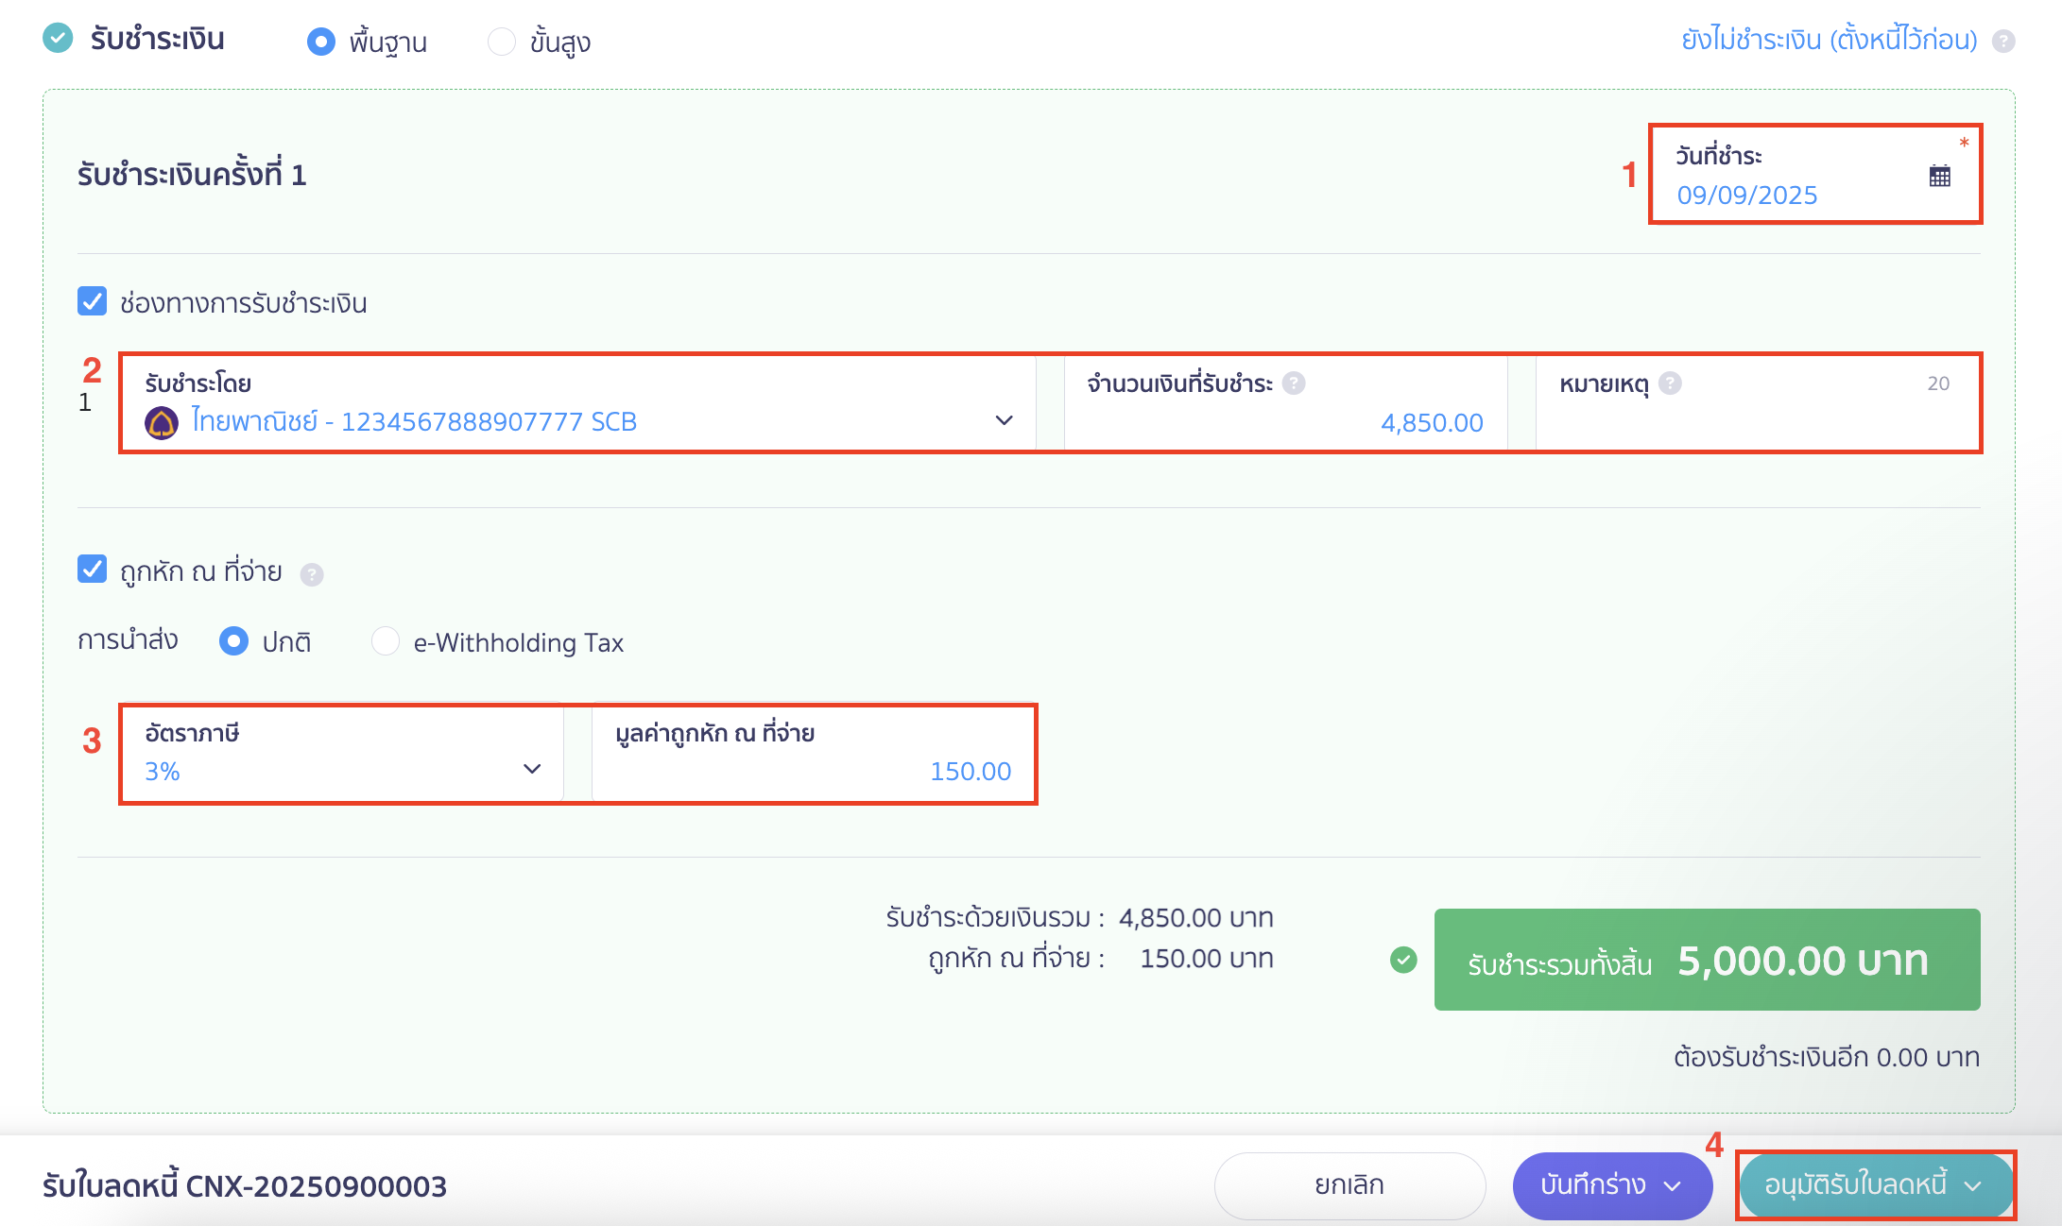Show help for ถูกหัก ณ ที่จ่าย
This screenshot has height=1226, width=2062.
(x=312, y=574)
